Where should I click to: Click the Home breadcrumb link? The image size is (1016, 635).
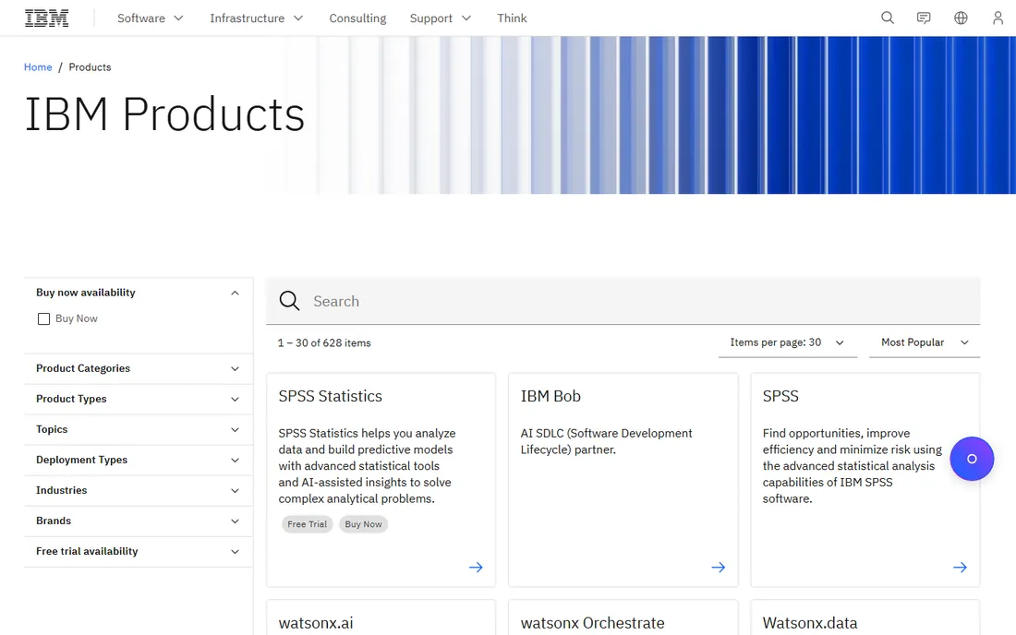(x=38, y=67)
